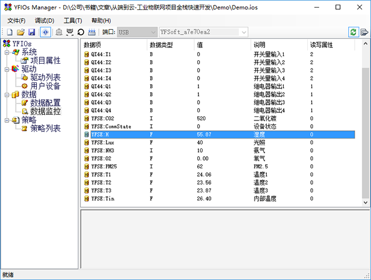Select 策略列表 in the tree

[x=46, y=129]
